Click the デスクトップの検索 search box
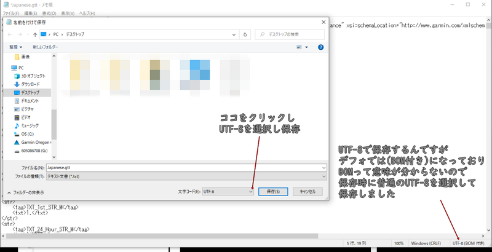The image size is (492, 252). click(290, 34)
